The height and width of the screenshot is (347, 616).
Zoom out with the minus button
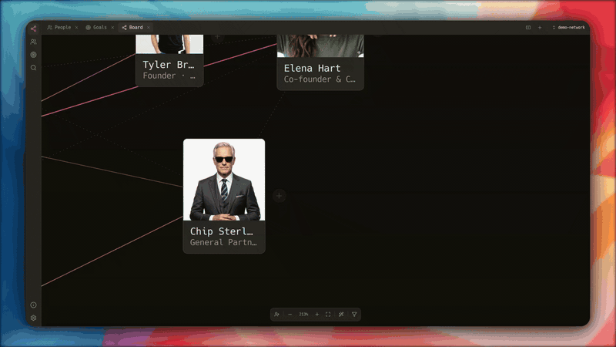tap(290, 315)
